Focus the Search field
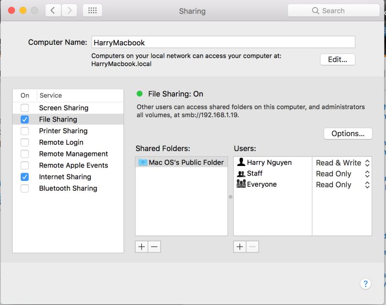Viewport: 386px width, 305px height. (333, 11)
